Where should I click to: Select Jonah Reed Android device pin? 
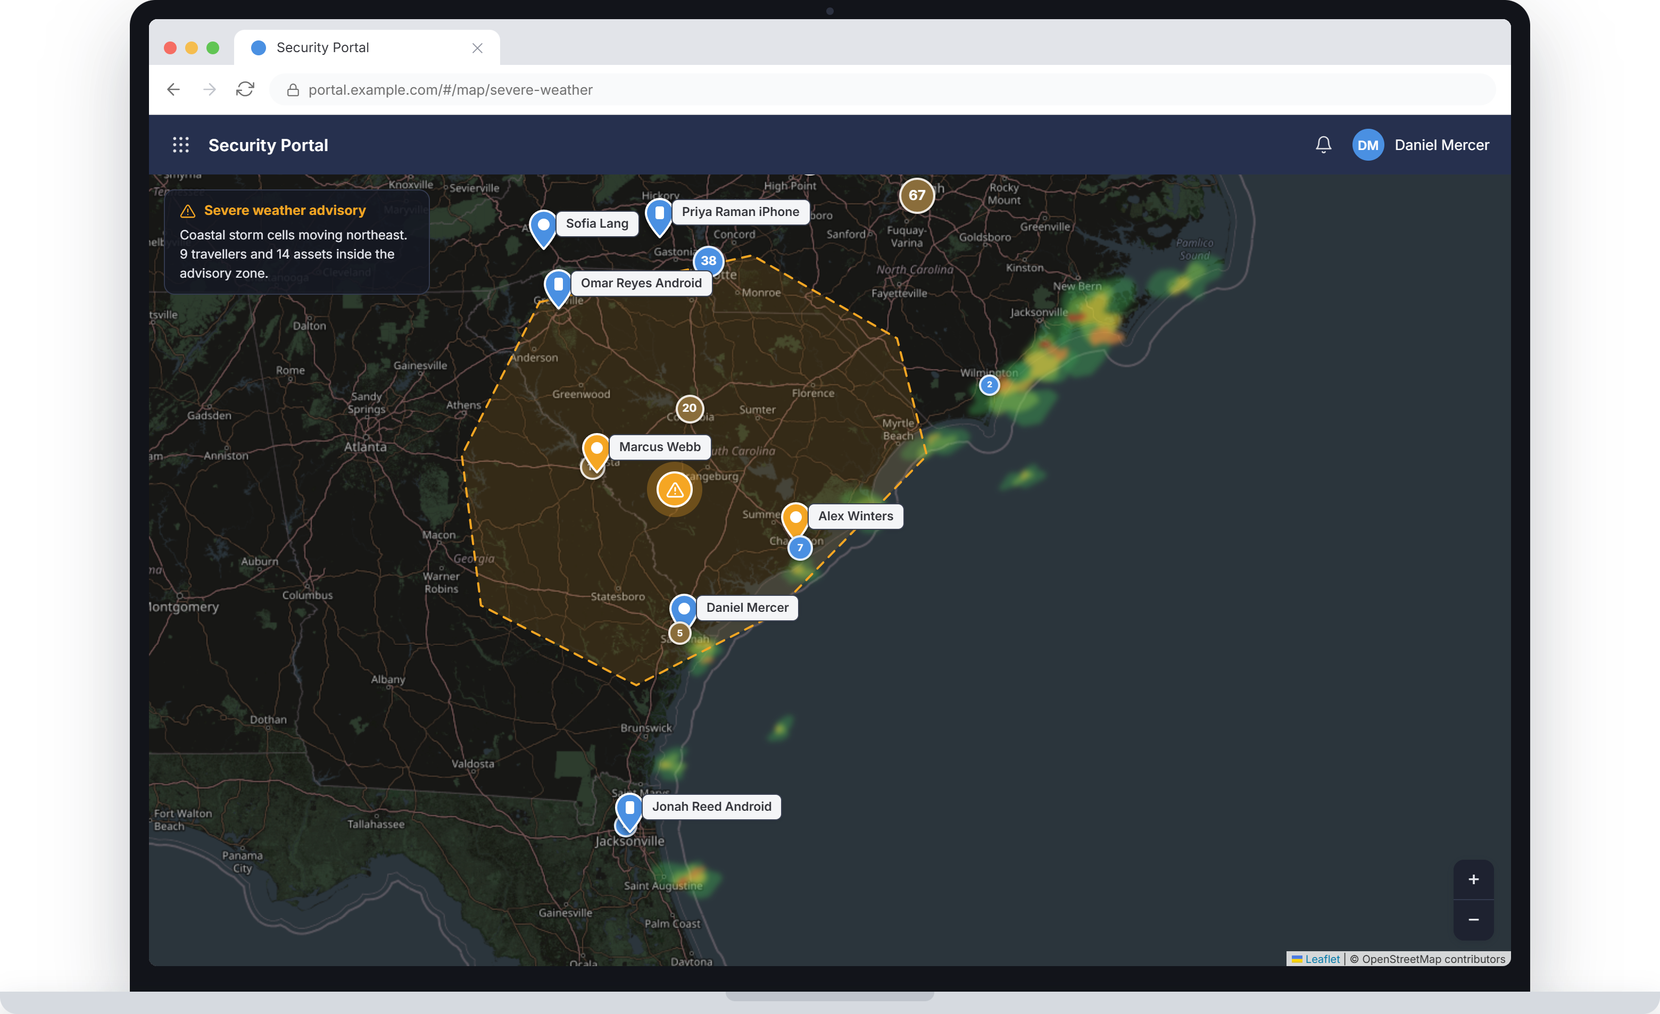(629, 812)
